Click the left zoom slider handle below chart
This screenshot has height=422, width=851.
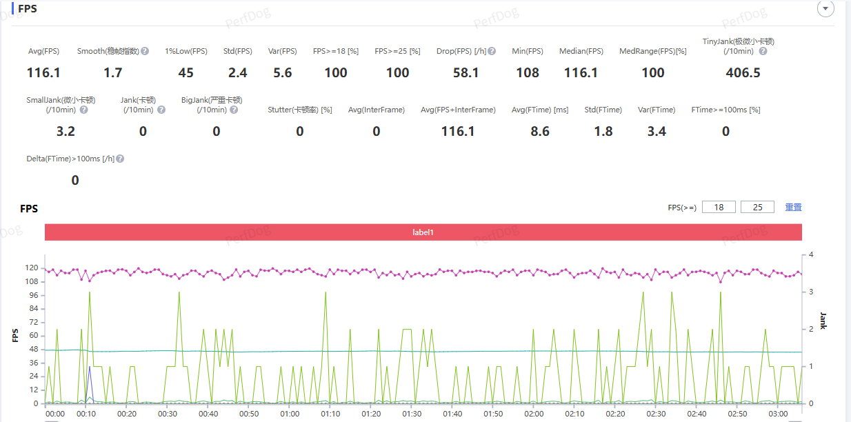click(x=51, y=420)
